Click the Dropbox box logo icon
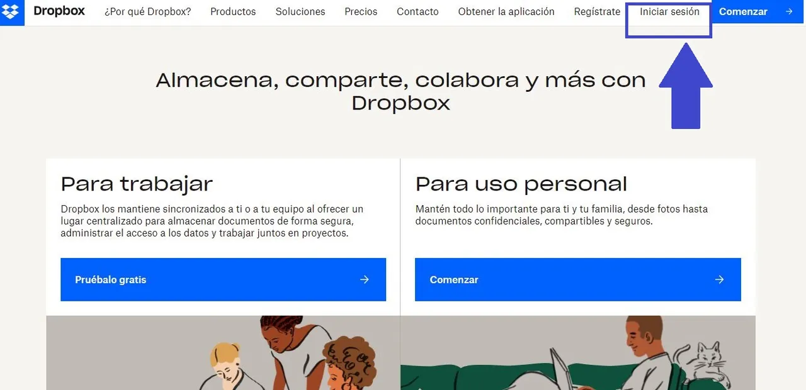The height and width of the screenshot is (390, 806). (10, 11)
